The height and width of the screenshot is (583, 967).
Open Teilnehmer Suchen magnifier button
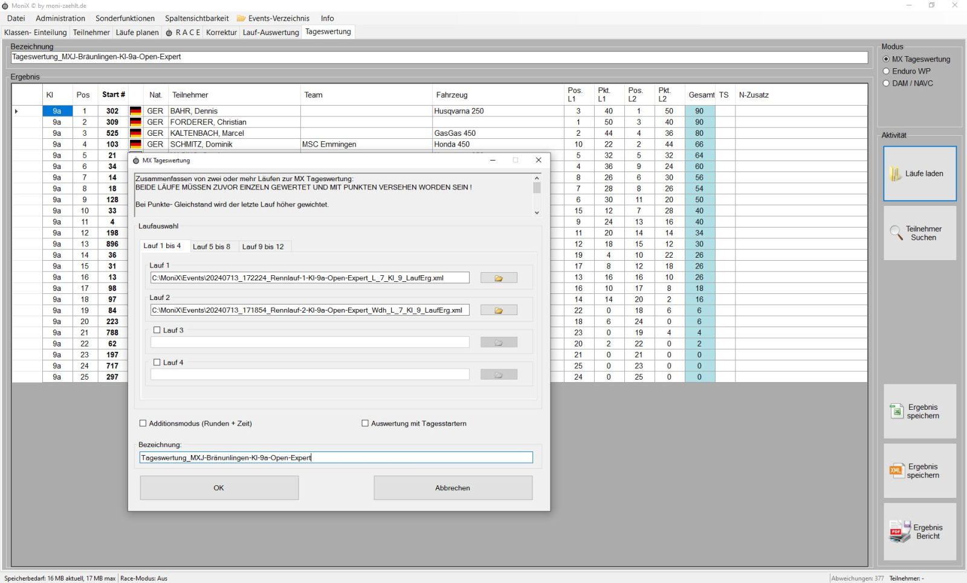coord(920,233)
